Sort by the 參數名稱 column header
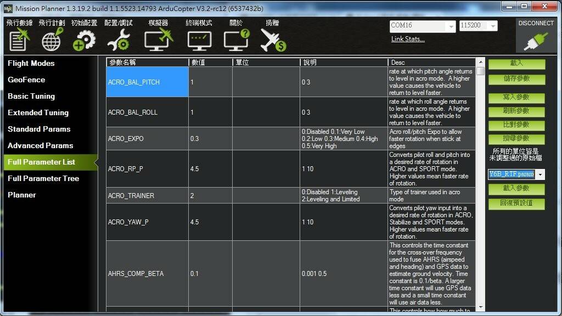The width and height of the screenshot is (562, 316). coord(147,63)
